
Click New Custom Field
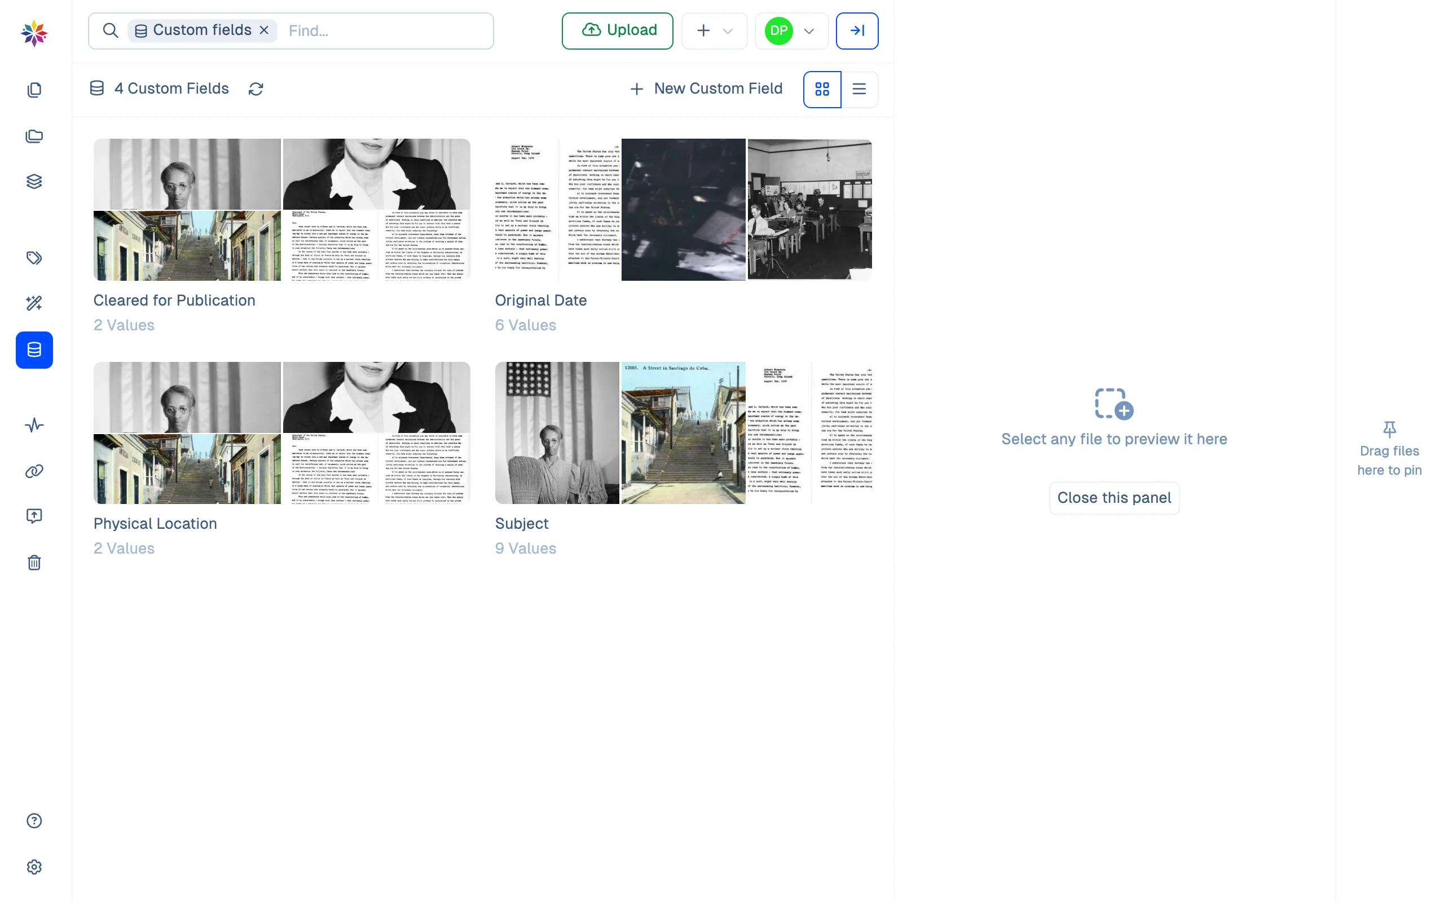pos(706,89)
